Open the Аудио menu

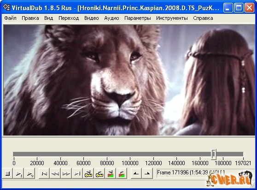coord(111,18)
